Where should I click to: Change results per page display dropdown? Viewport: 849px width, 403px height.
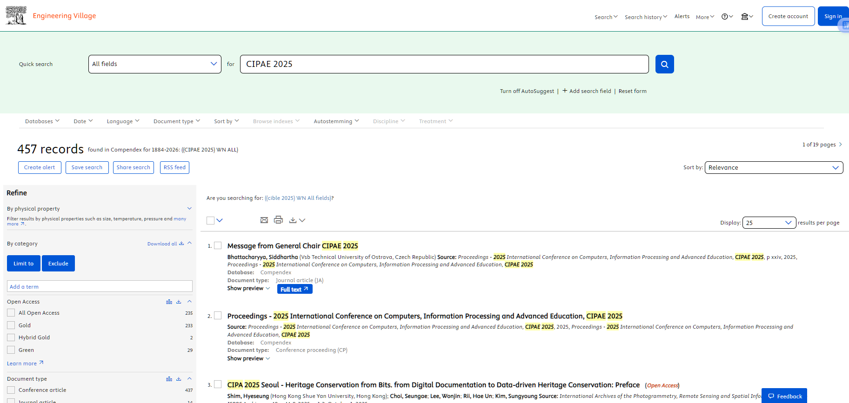coord(769,223)
